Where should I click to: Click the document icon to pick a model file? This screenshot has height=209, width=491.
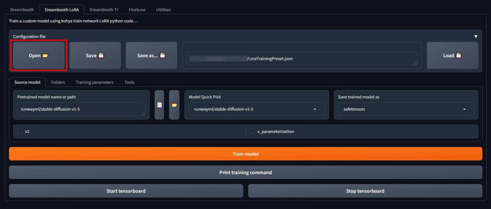coord(159,105)
